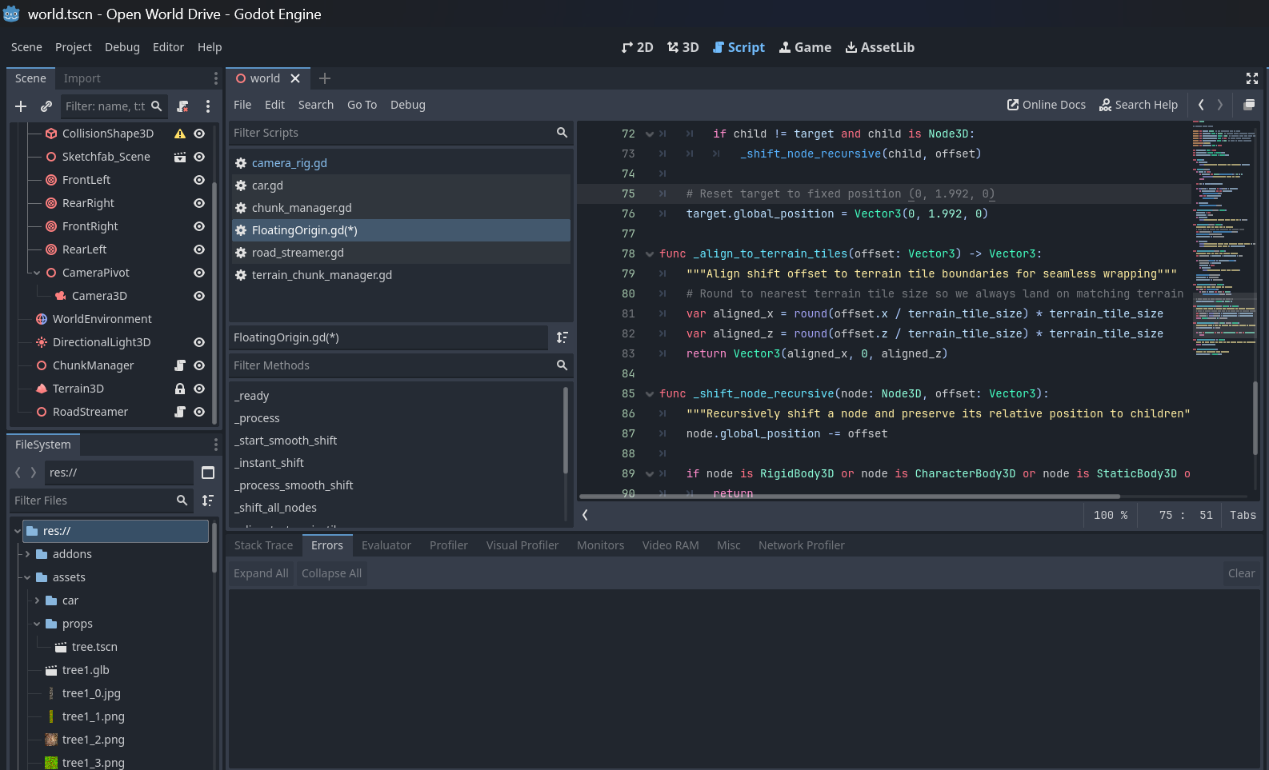Click the attach script icon in Scene dock
The image size is (1269, 770).
pos(182,106)
